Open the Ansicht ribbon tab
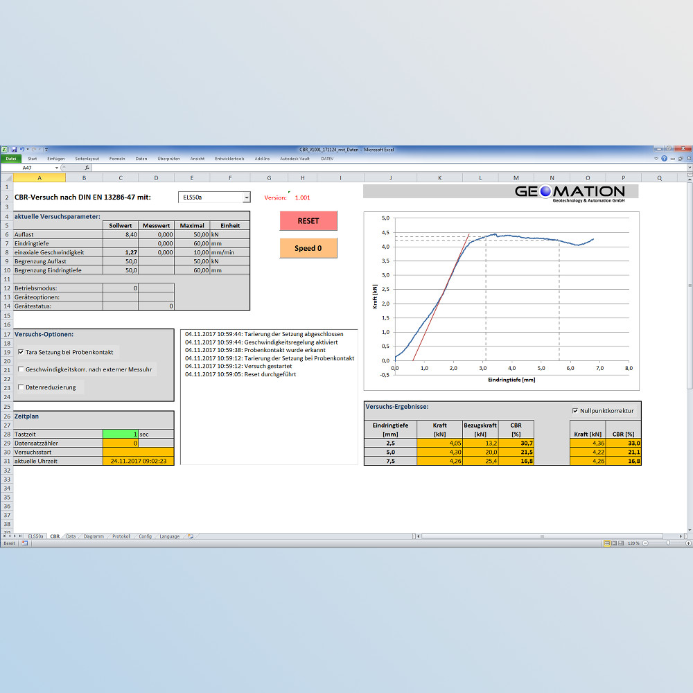The width and height of the screenshot is (693, 693). coord(197,159)
